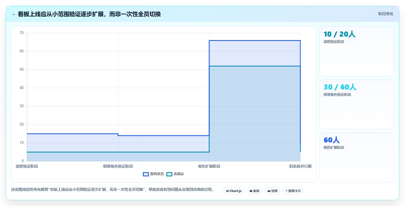This screenshot has width=405, height=206.
Task: Click the chart title heading text
Action: tap(89, 14)
